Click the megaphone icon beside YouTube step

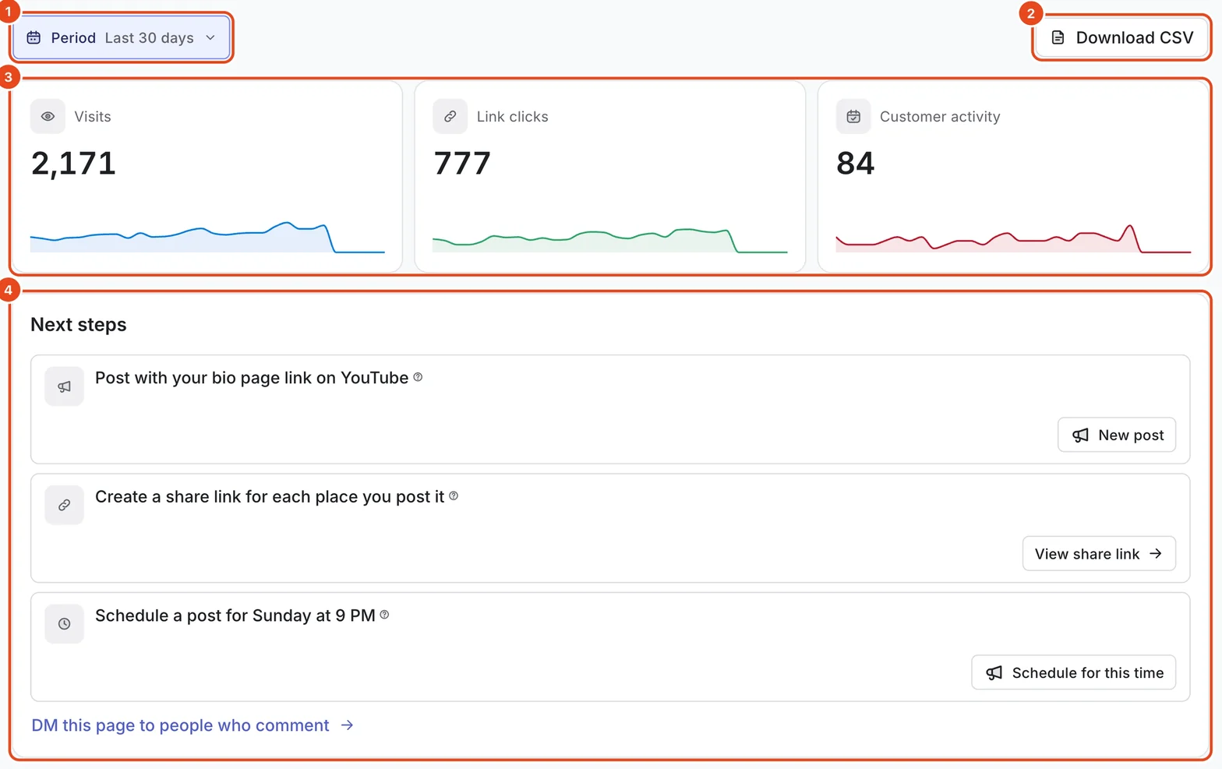64,386
